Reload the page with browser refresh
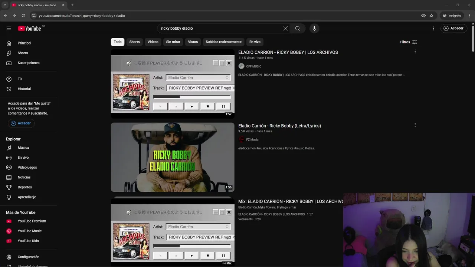This screenshot has width=475, height=267. [x=23, y=16]
